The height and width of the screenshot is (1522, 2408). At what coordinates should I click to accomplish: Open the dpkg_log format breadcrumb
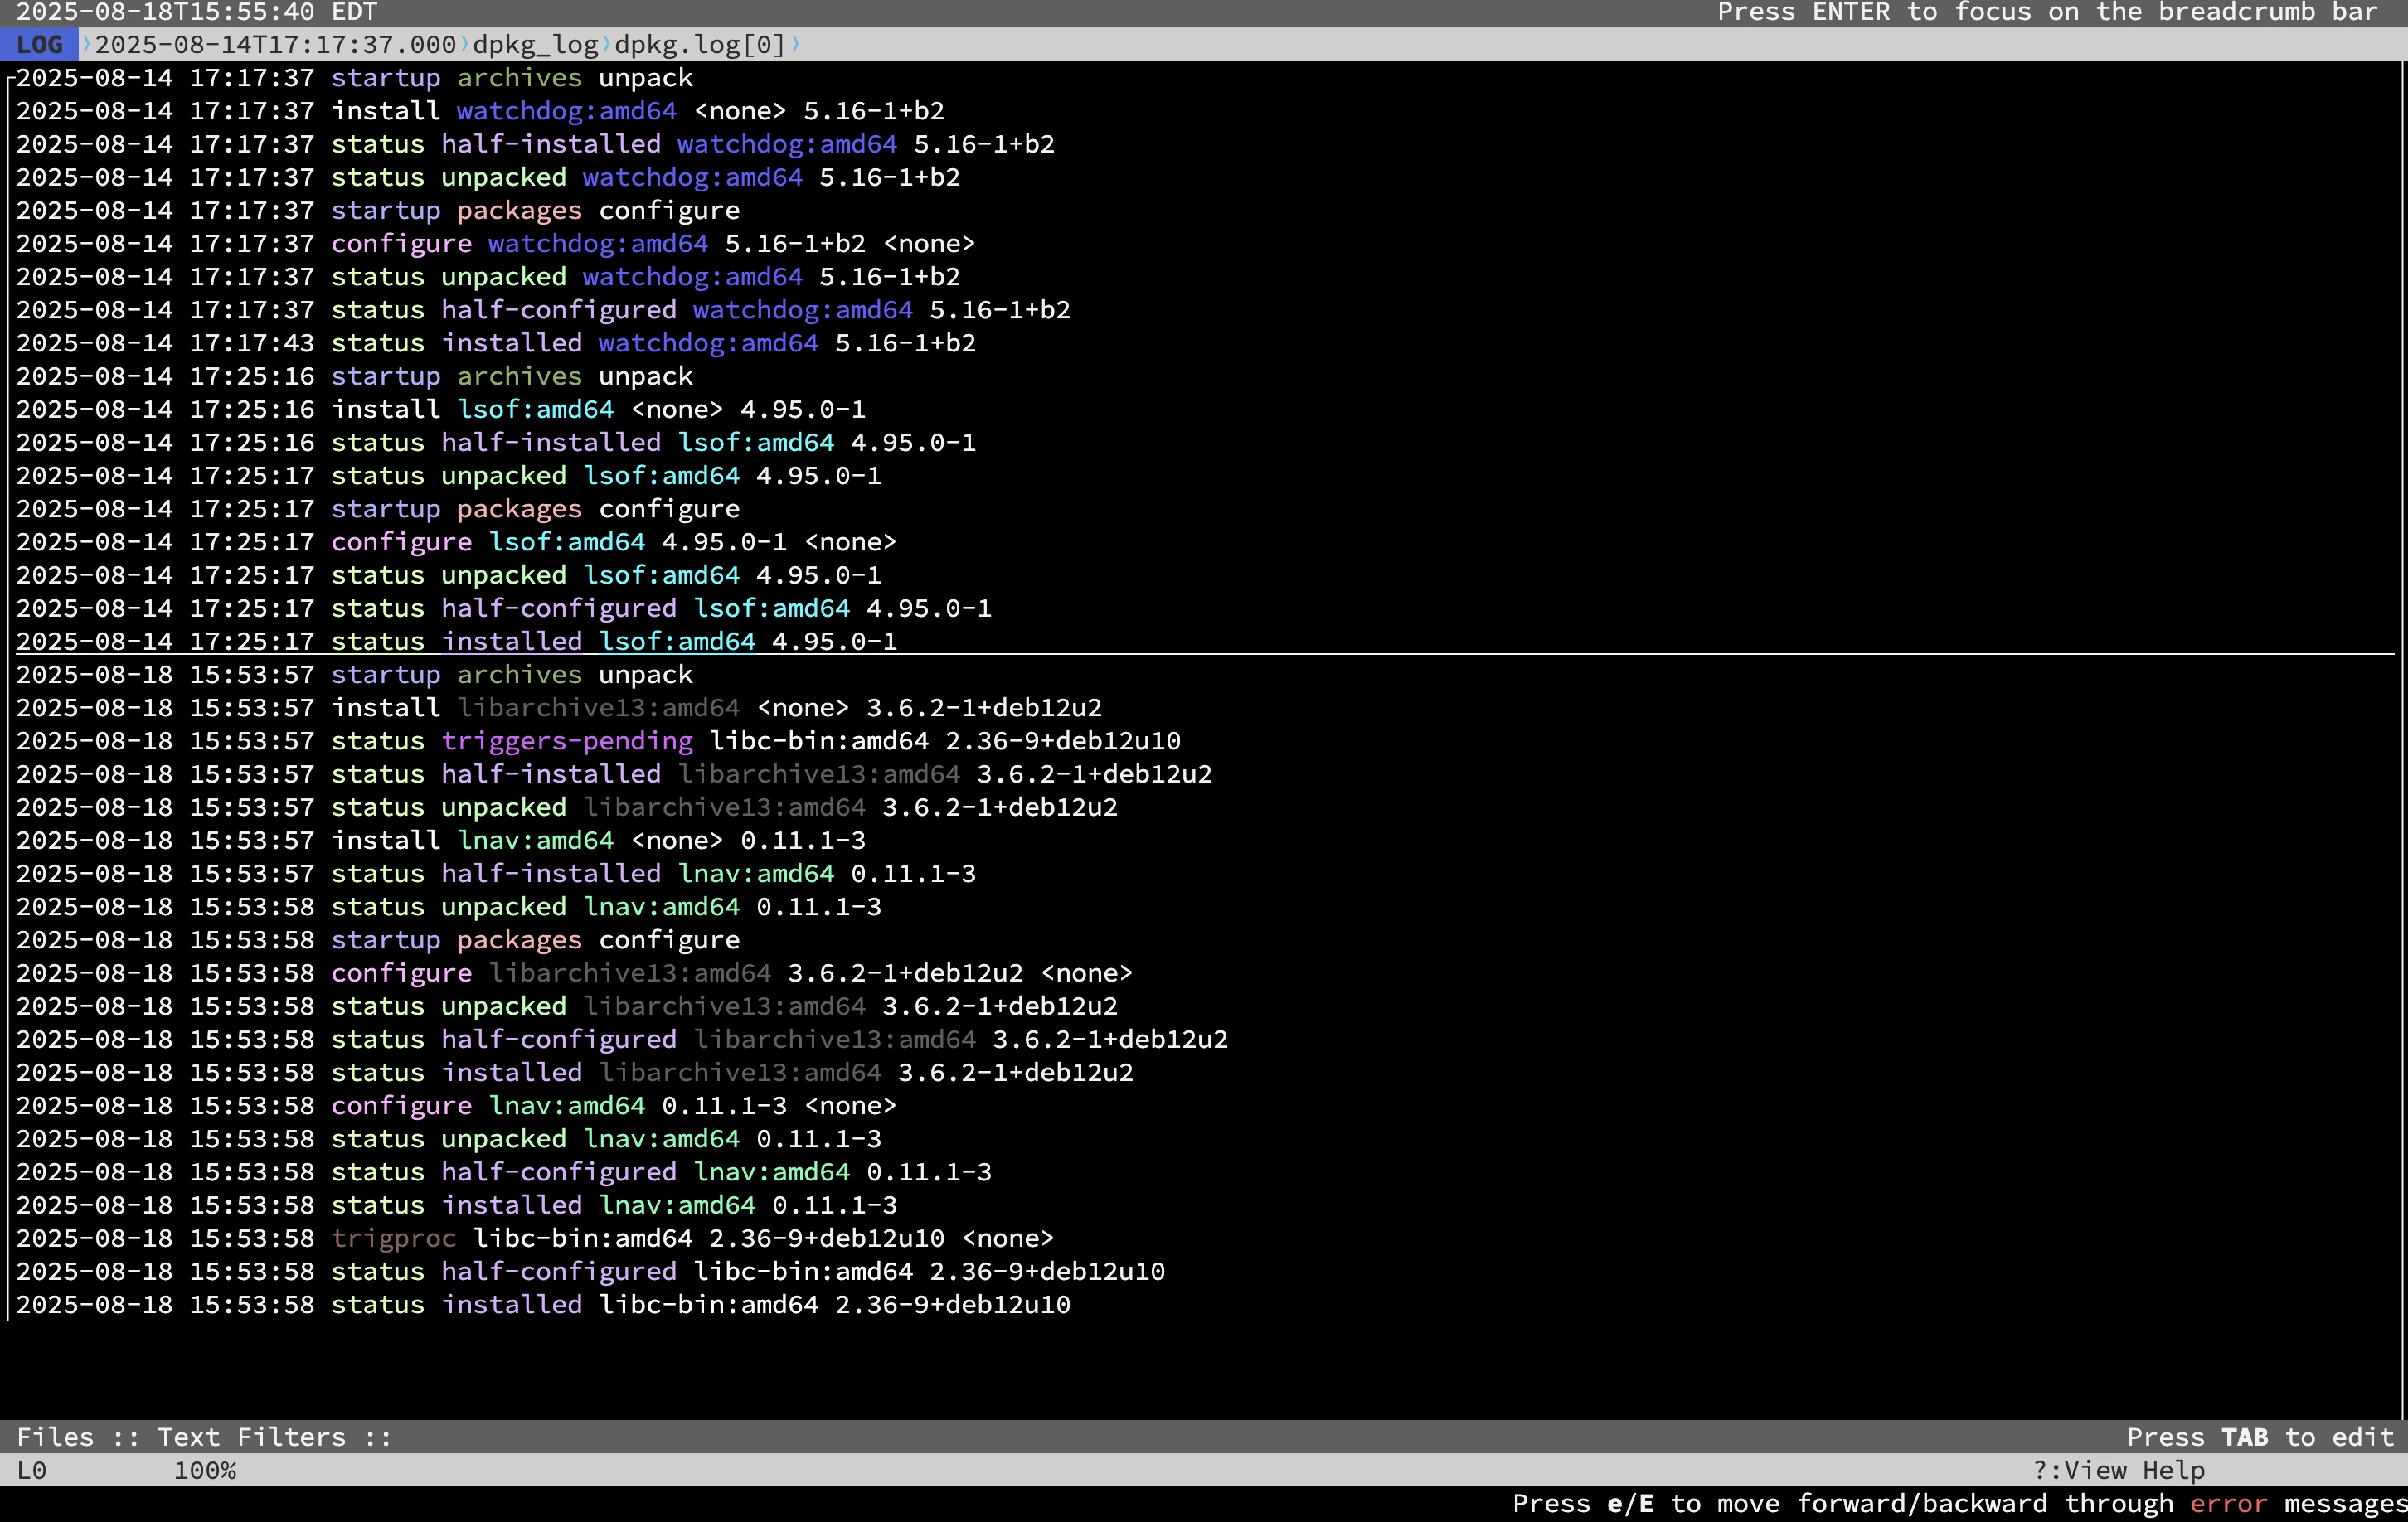click(x=535, y=45)
